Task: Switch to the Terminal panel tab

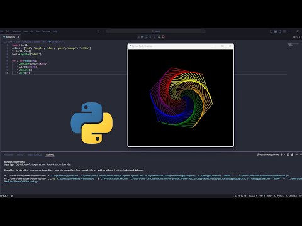Action: click(50, 154)
